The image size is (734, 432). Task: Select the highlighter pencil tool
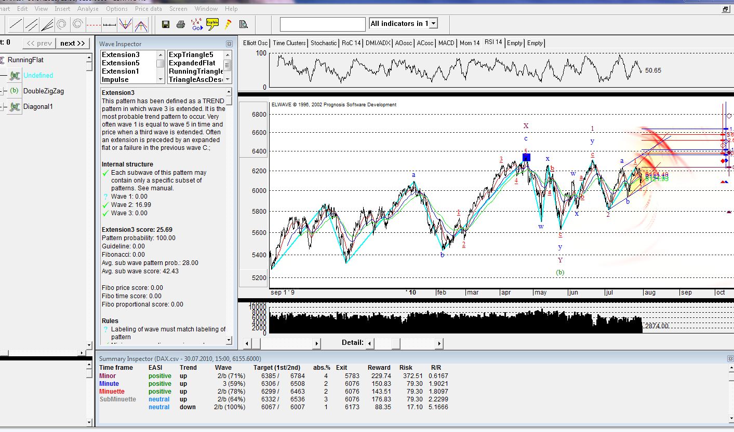click(x=228, y=24)
